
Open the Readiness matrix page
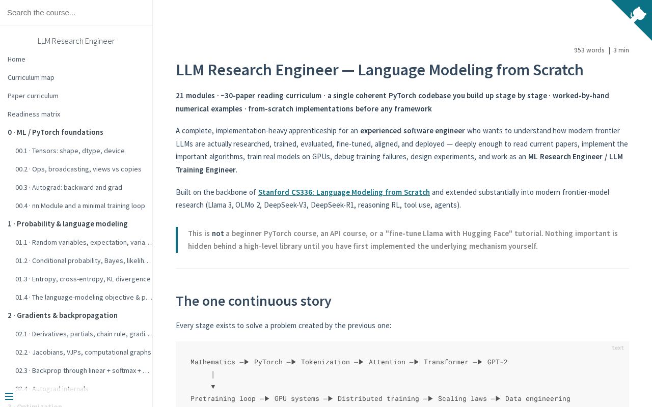pos(34,114)
